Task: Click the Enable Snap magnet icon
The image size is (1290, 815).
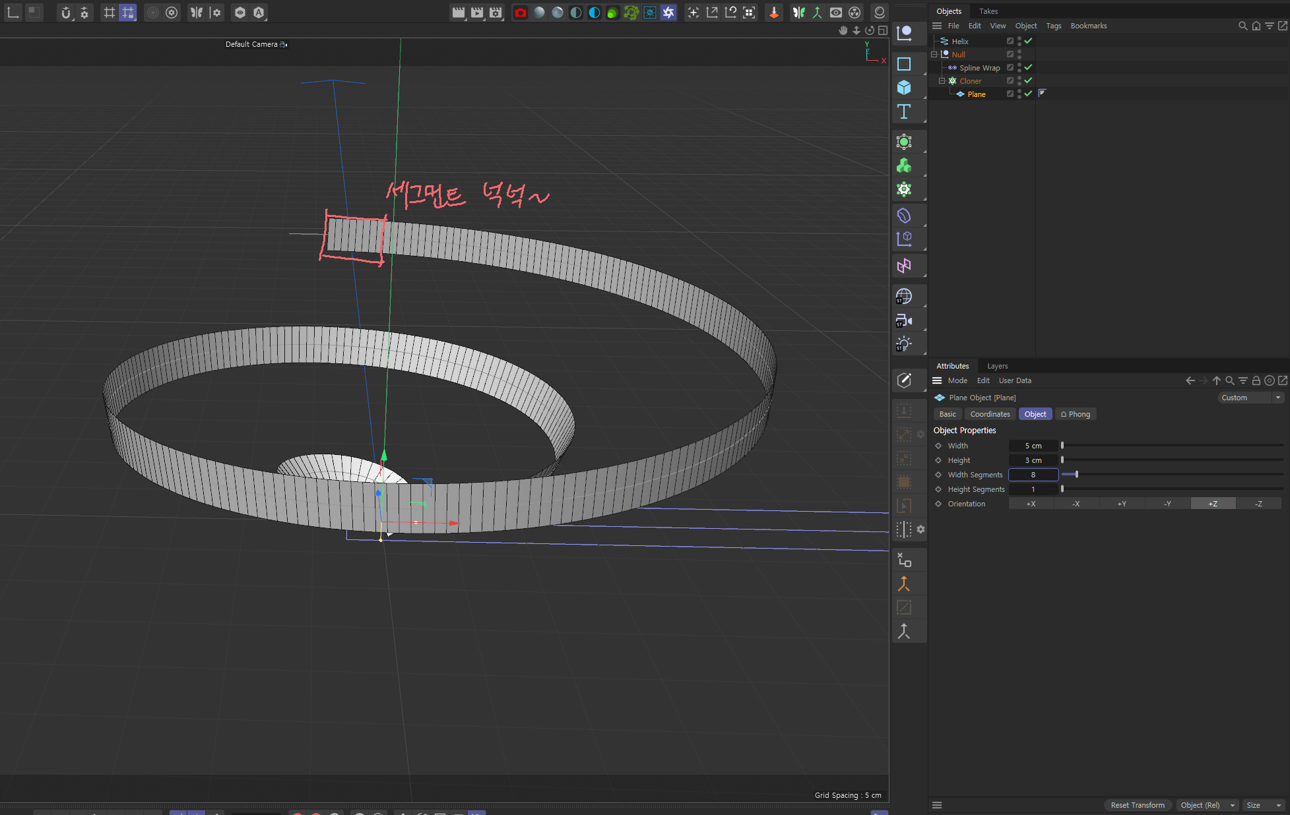Action: (x=65, y=13)
